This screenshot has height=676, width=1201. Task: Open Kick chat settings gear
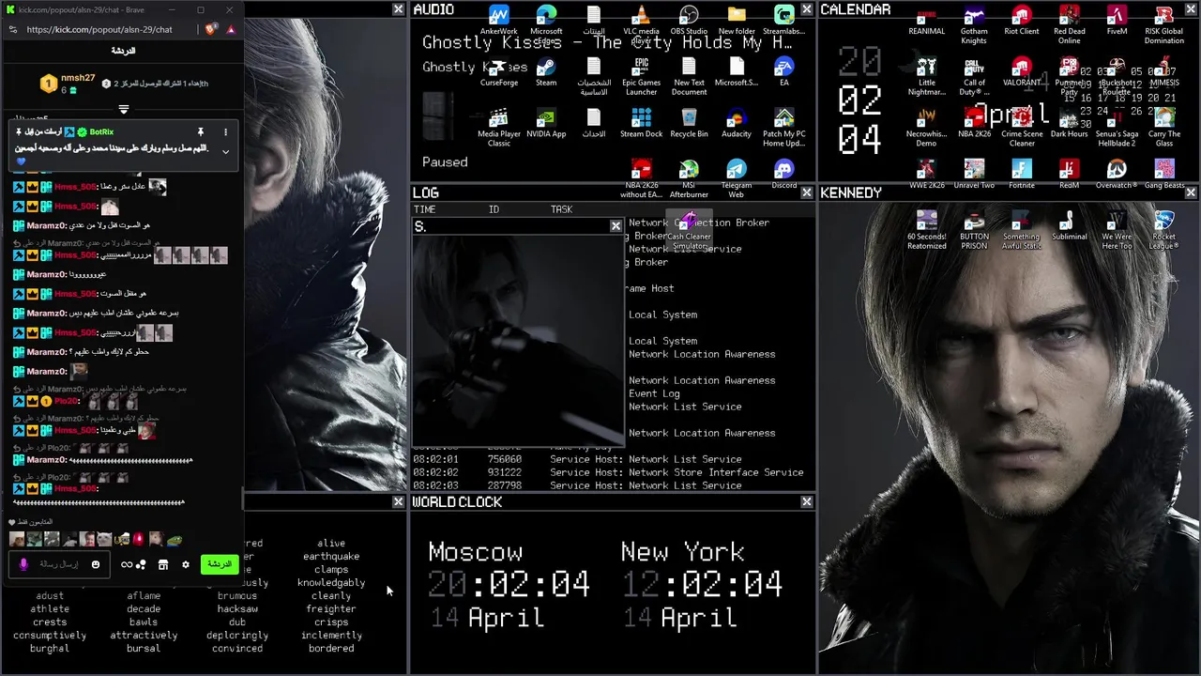pos(185,564)
